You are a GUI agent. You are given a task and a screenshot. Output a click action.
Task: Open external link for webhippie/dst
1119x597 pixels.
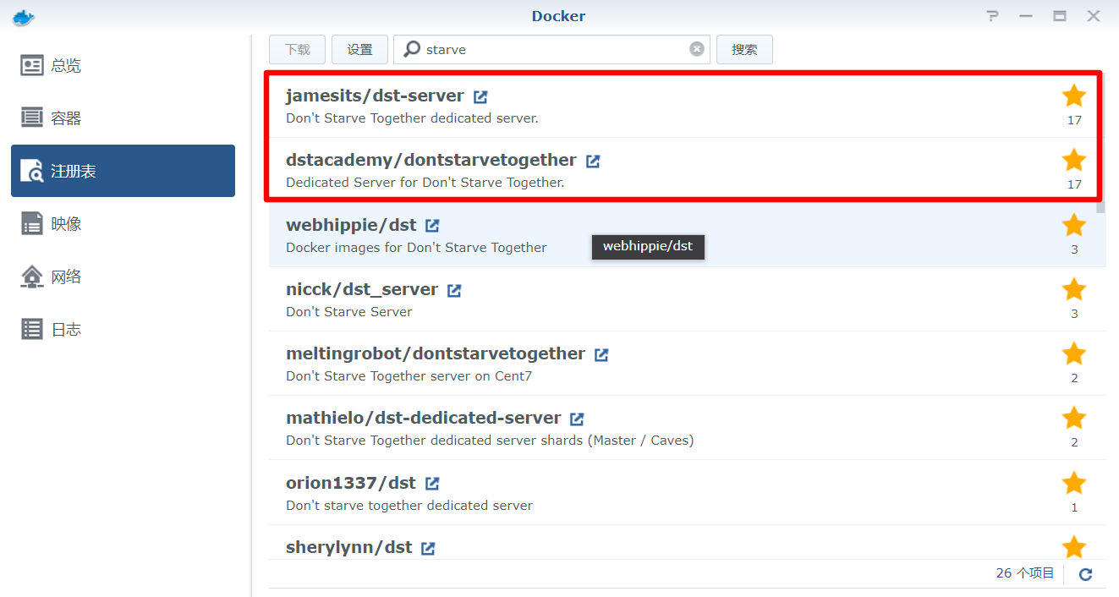432,226
